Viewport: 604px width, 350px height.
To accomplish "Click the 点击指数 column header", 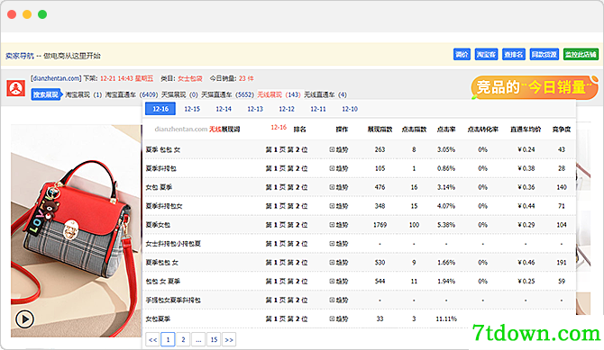I will 414,130.
